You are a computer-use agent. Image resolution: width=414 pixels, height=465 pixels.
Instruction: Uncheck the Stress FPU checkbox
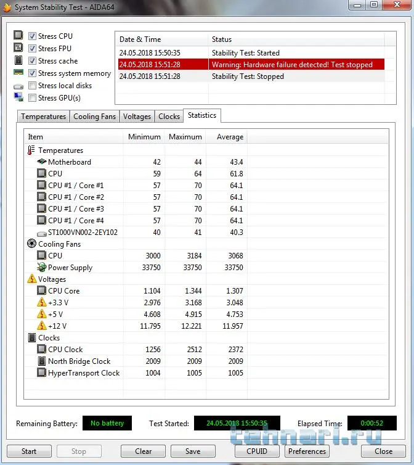(x=32, y=48)
